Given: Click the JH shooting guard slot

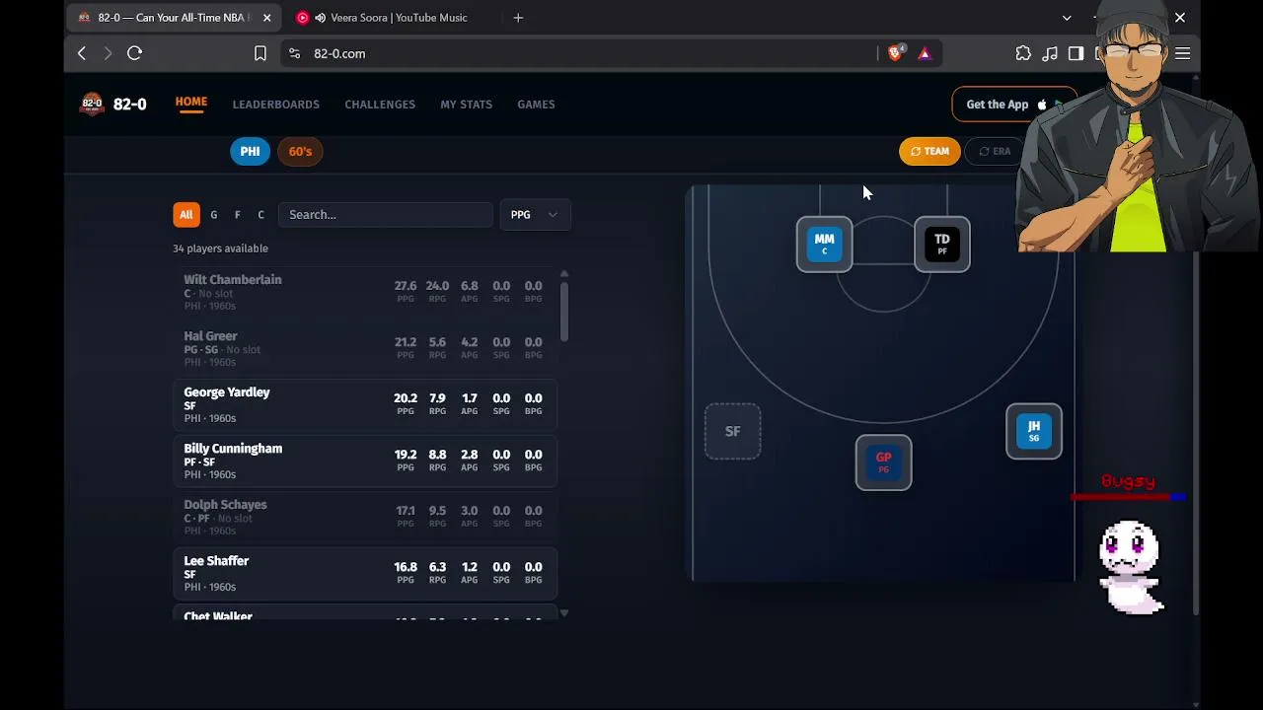Looking at the screenshot, I should click(x=1034, y=431).
